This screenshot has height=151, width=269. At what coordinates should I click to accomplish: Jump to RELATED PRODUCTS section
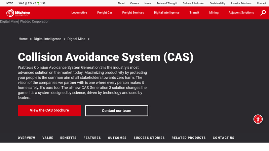click(189, 138)
